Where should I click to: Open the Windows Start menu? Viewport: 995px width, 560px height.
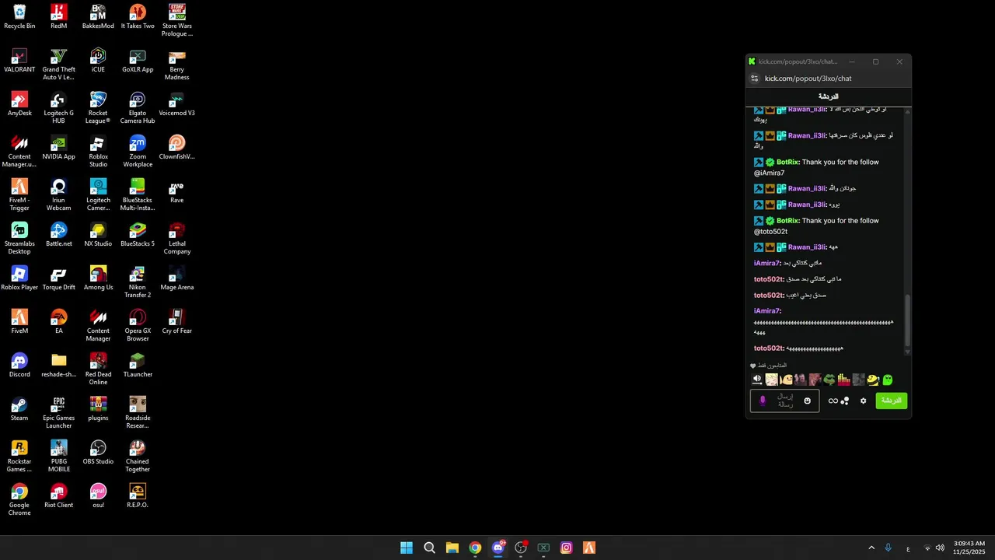[x=407, y=548]
